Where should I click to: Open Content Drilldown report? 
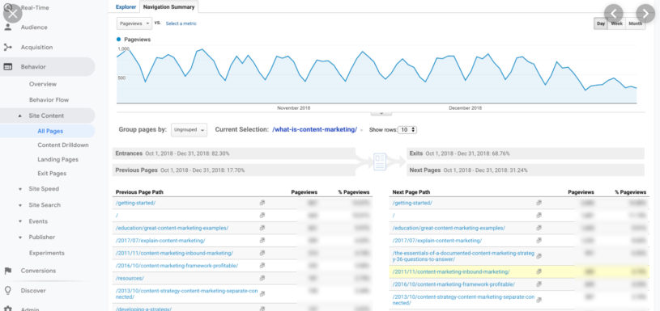[x=62, y=145]
